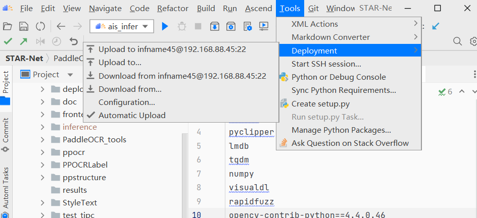Run the ais_infer configuration
Screen dimensions: 477x218
pyautogui.click(x=165, y=26)
